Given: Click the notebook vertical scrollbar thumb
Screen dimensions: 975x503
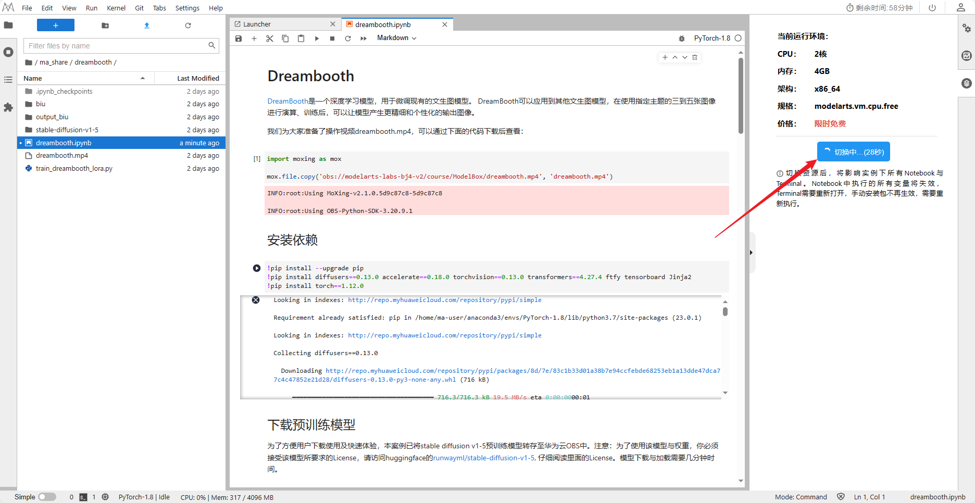Looking at the screenshot, I should coord(741,95).
